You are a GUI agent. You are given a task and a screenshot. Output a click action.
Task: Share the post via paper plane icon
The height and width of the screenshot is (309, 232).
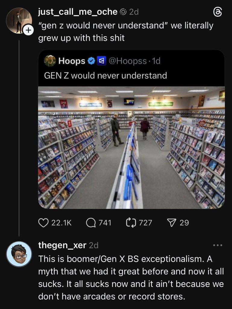click(x=172, y=223)
